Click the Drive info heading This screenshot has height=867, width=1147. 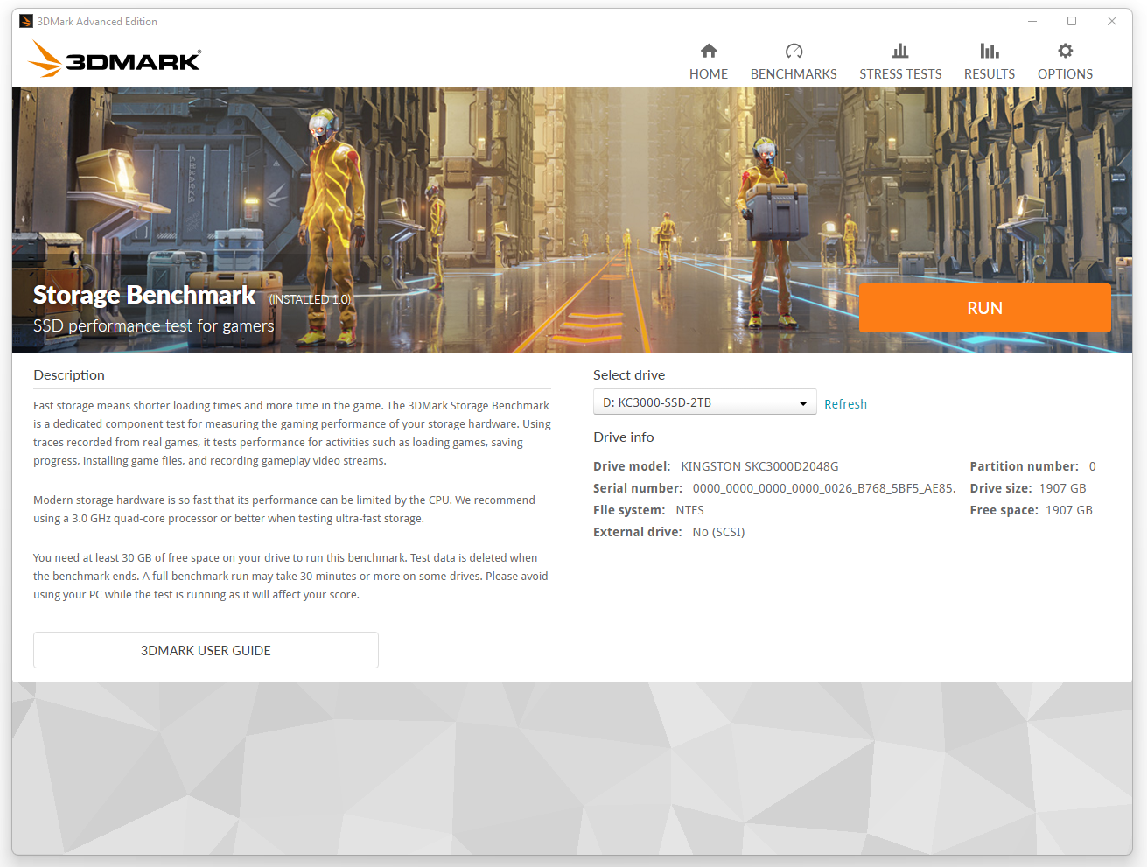click(624, 437)
